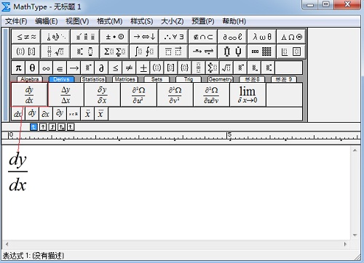Insert the small dx expression
Viewport: 364px width, 263px height.
pyautogui.click(x=18, y=113)
